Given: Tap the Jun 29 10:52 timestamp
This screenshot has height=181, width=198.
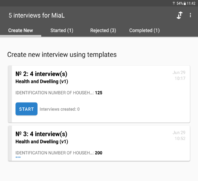Looking at the screenshot, I should click(x=179, y=135).
